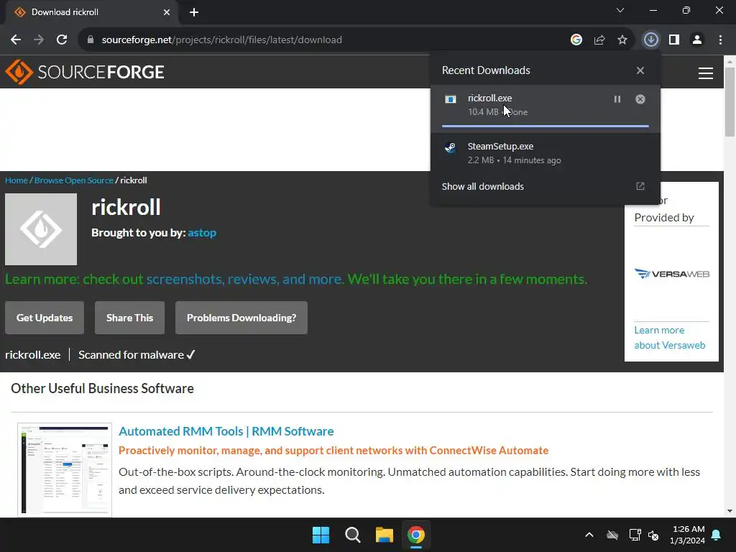Open the Chrome side panel
The width and height of the screenshot is (736, 552).
point(674,40)
